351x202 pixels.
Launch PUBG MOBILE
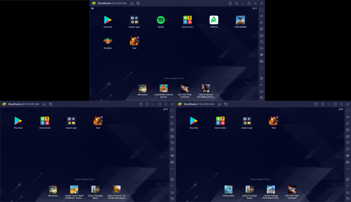[240, 19]
